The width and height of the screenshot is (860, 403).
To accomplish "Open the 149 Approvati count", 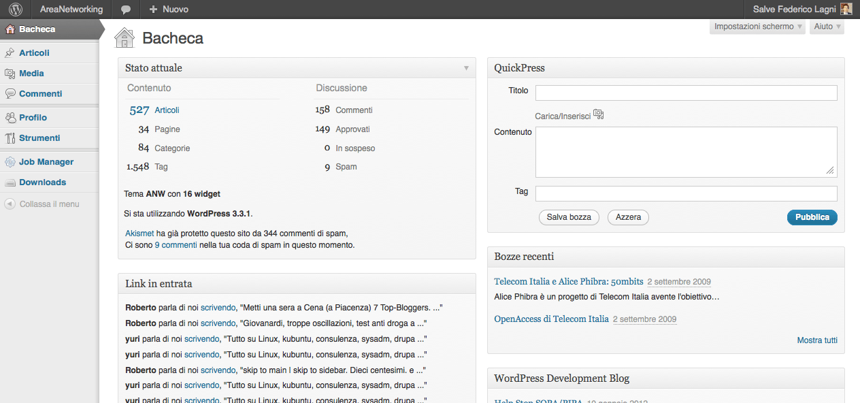I will [322, 129].
